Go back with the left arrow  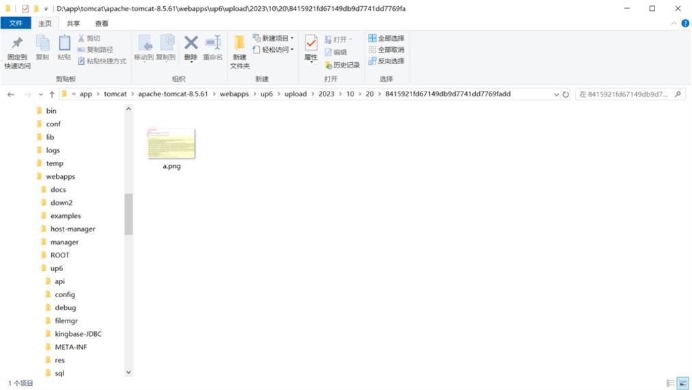[11, 94]
